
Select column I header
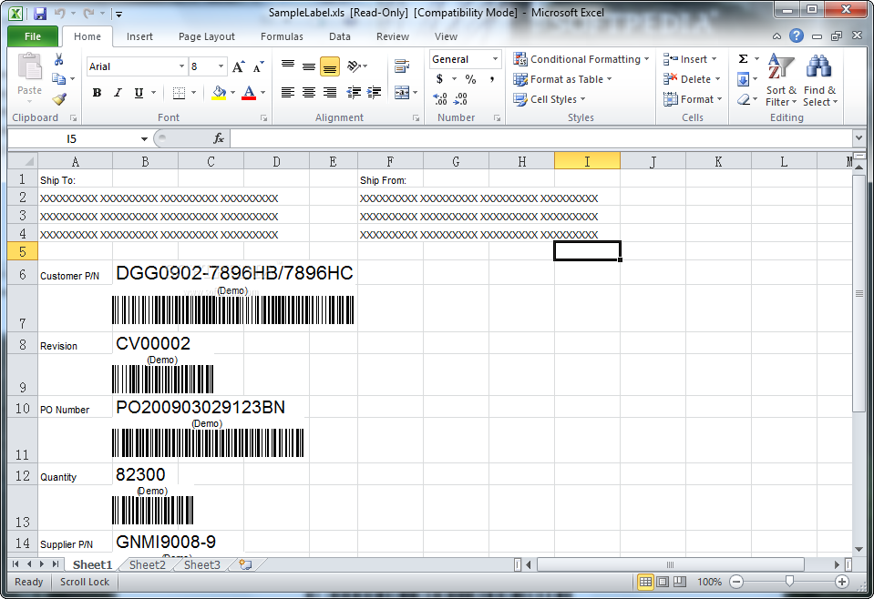587,161
